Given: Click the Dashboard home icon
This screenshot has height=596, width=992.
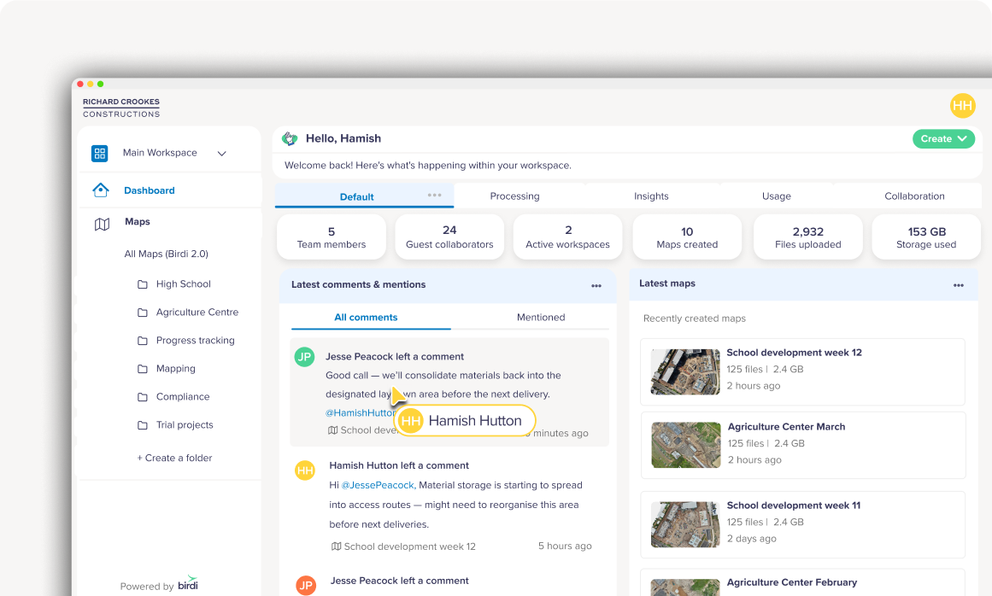Looking at the screenshot, I should (101, 190).
